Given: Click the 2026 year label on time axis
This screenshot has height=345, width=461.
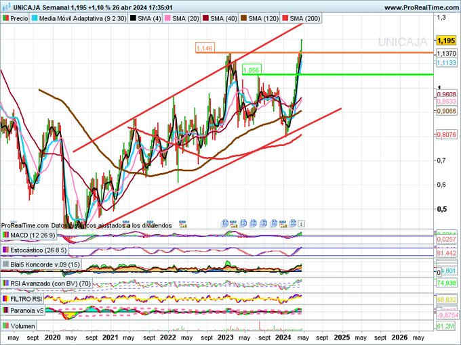Looking at the screenshot, I should point(399,338).
